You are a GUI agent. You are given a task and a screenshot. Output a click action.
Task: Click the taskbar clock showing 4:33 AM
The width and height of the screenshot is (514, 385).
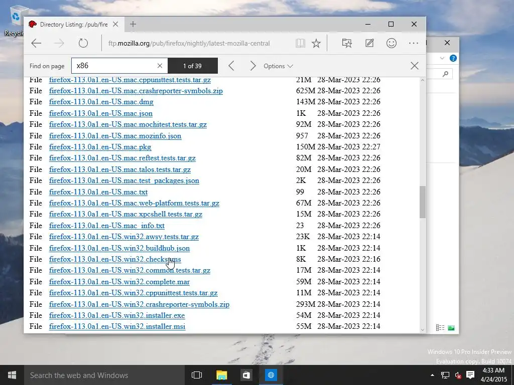(x=494, y=375)
